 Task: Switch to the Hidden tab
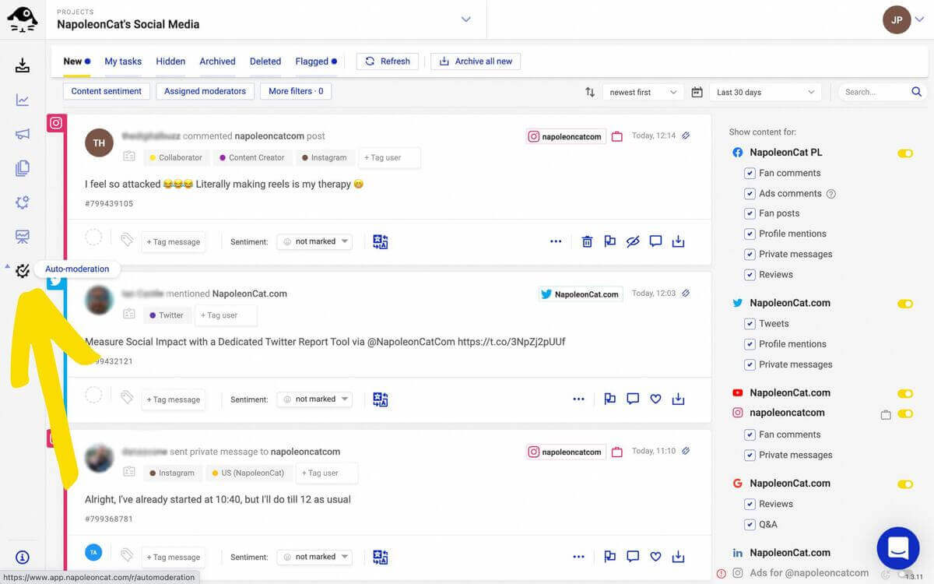[170, 62]
